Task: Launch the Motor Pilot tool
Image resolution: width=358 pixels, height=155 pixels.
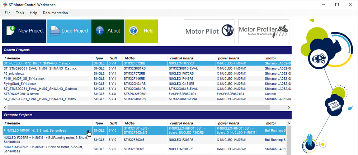Action: click(x=209, y=31)
